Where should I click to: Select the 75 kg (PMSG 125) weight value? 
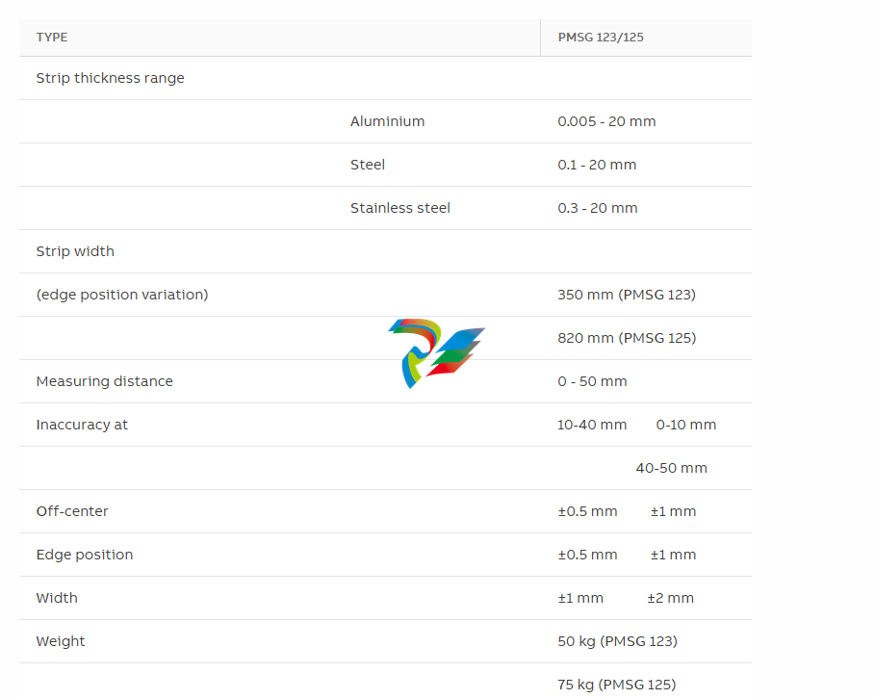tap(616, 685)
